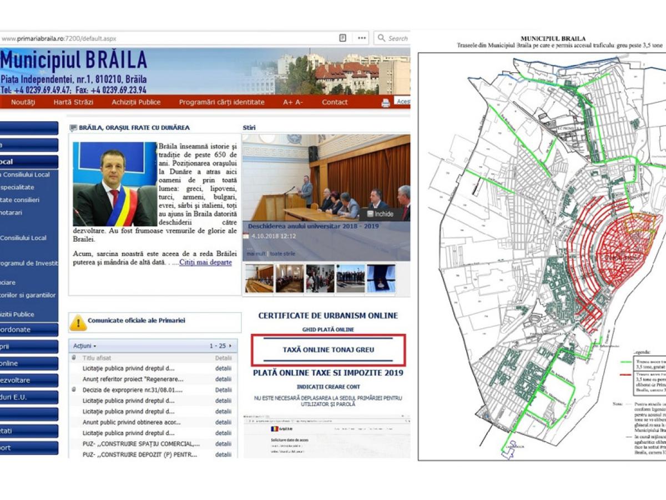Click the A+ A- font size control
The width and height of the screenshot is (666, 500).
[x=293, y=102]
